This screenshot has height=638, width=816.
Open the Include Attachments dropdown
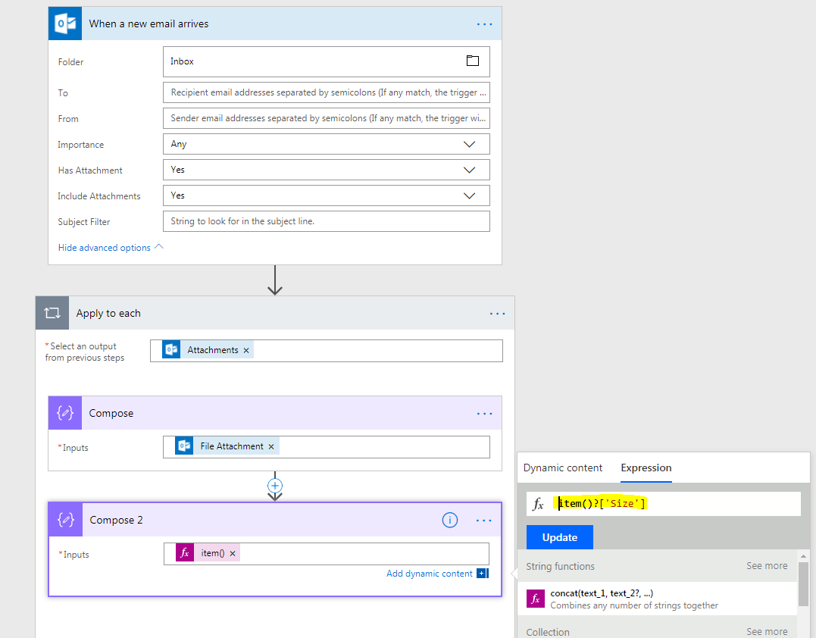[x=469, y=195]
